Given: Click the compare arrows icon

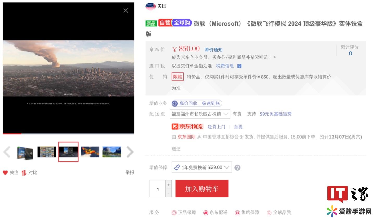Looking at the screenshot, I should click(24, 173).
